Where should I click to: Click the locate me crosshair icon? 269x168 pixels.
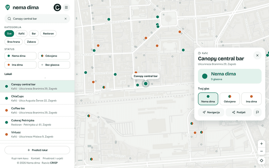(262, 161)
